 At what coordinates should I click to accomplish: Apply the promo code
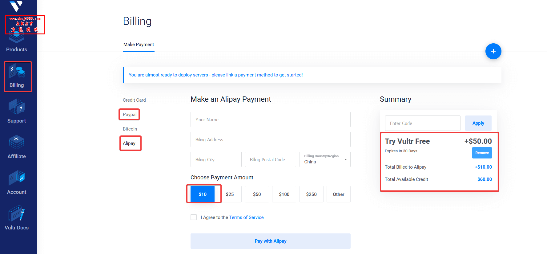coord(478,123)
